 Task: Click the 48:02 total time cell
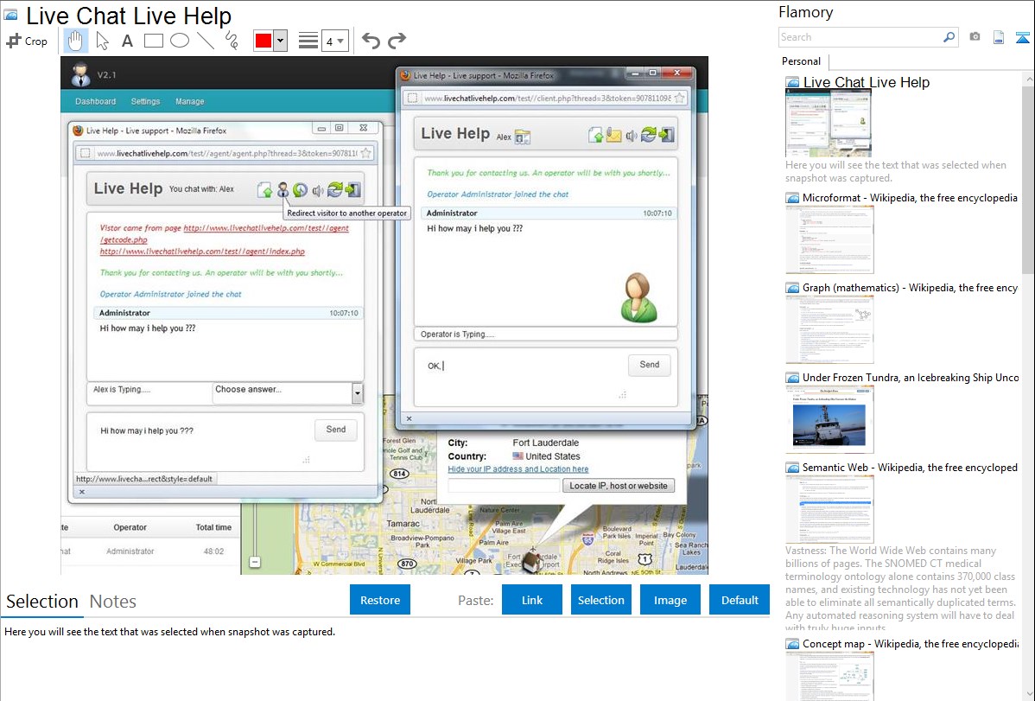(213, 551)
